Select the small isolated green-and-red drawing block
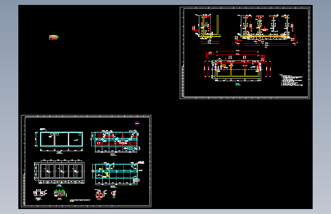This screenshot has width=331, height=214. (x=54, y=37)
